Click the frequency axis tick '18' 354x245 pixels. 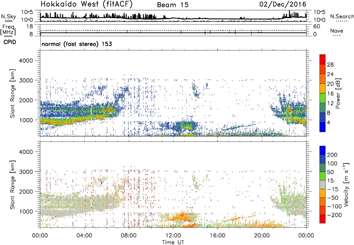30,27
